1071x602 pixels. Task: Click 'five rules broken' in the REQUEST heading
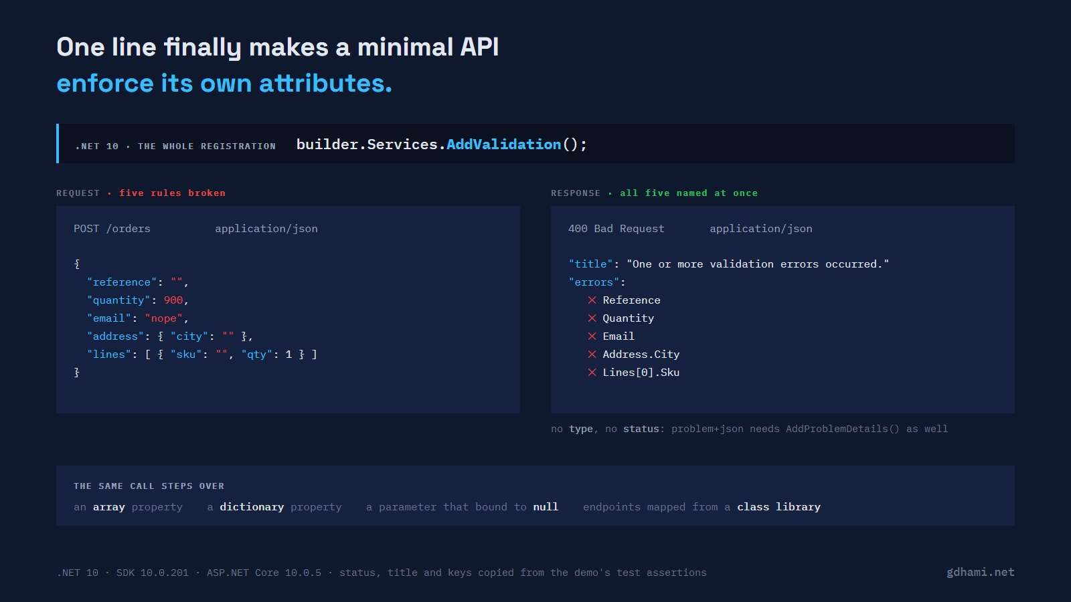173,193
